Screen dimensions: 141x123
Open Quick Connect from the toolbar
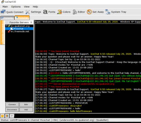click(x=12, y=12)
